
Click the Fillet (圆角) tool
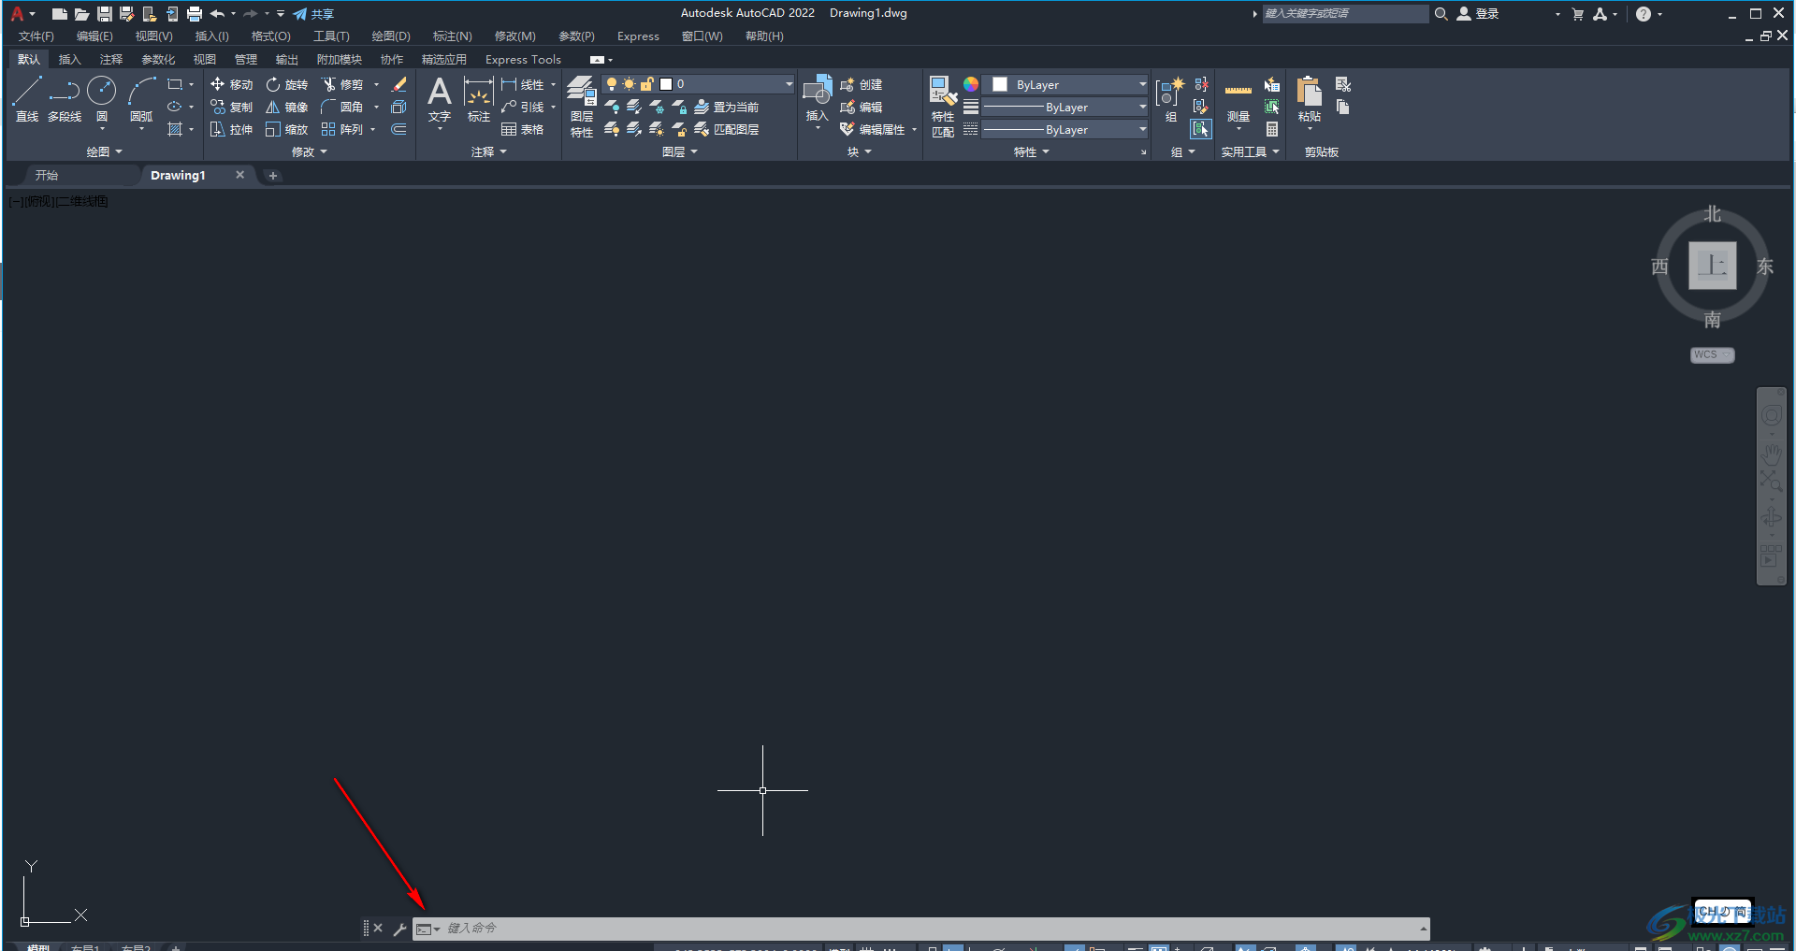342,107
